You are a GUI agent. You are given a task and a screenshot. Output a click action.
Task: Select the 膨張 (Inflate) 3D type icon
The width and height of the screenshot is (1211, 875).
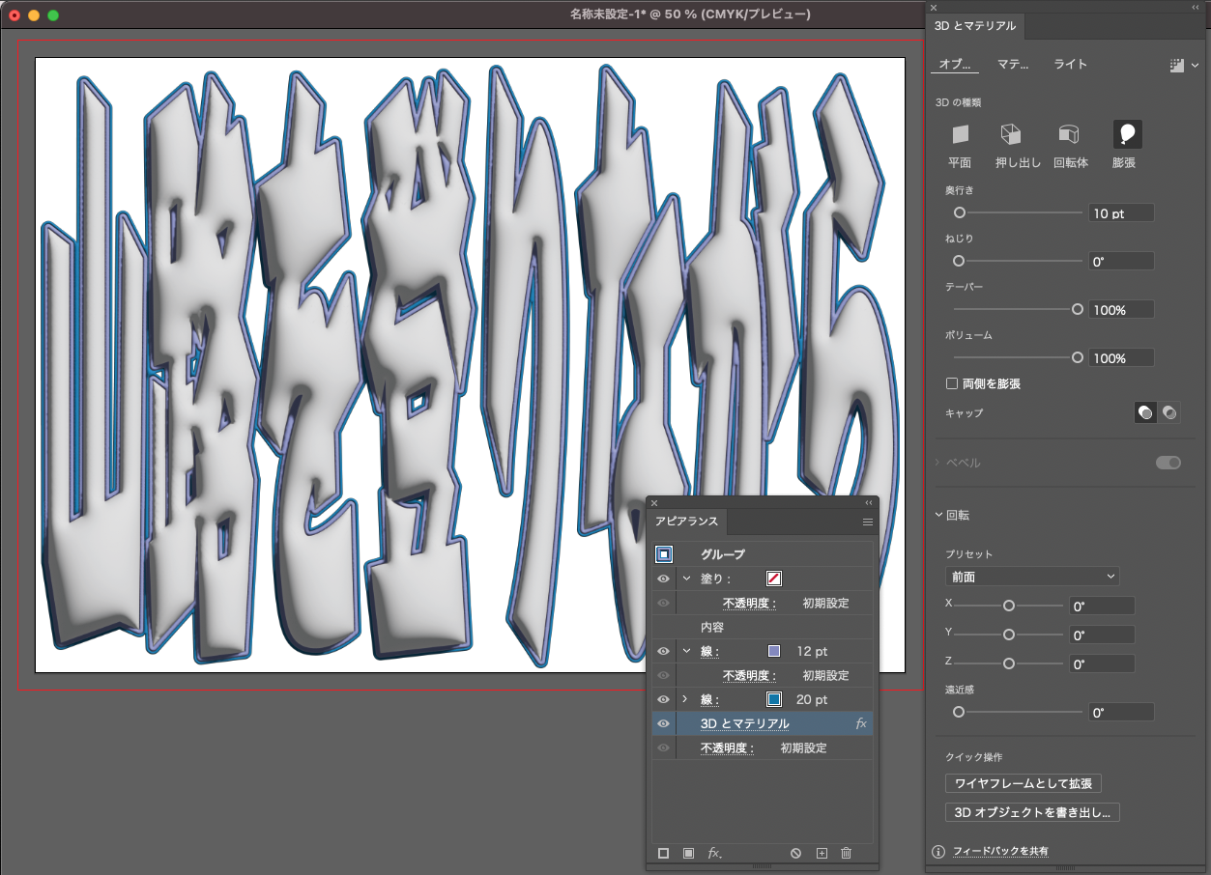tap(1126, 134)
